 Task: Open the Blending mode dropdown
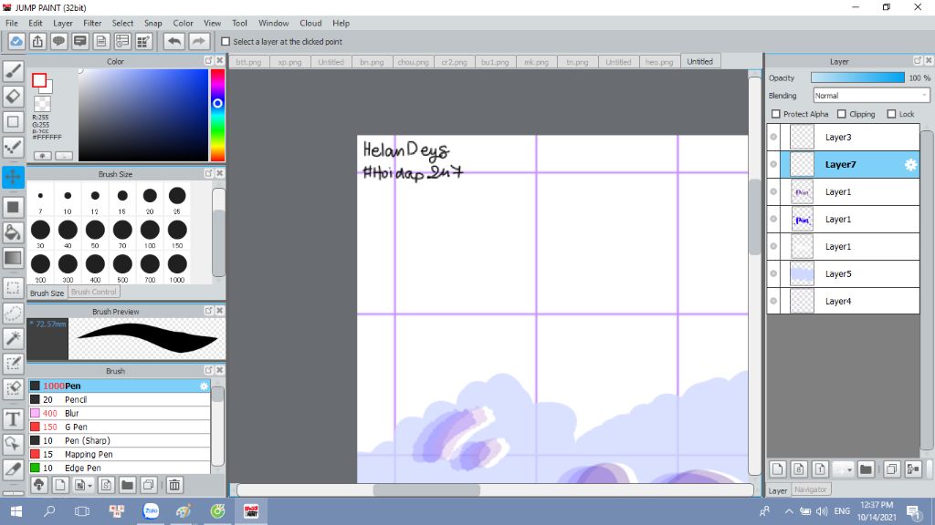(x=871, y=95)
